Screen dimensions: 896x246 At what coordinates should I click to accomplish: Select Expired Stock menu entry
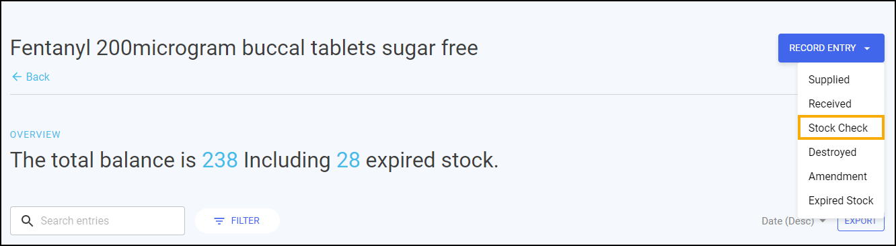[x=841, y=201]
